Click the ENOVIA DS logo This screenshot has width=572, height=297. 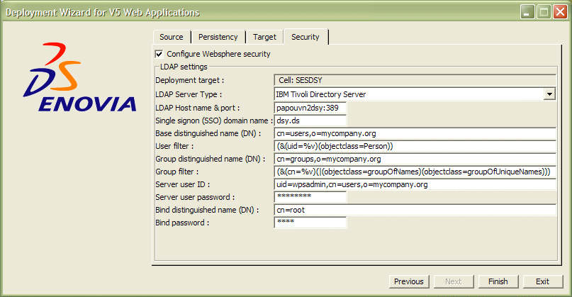point(79,77)
